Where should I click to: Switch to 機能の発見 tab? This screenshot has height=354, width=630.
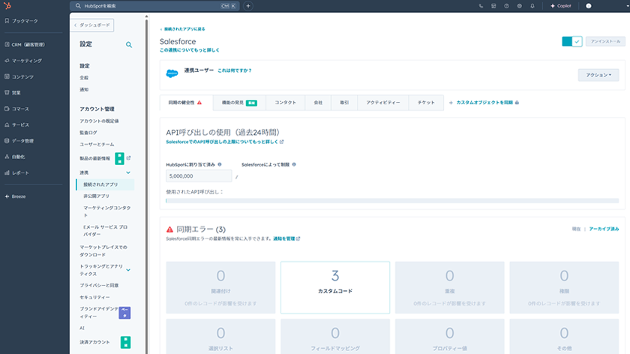click(239, 103)
